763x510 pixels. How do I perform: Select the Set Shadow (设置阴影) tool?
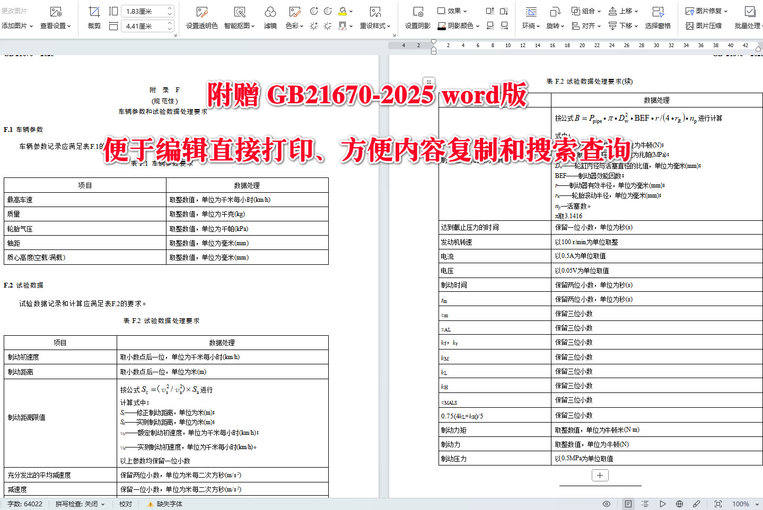[417, 17]
